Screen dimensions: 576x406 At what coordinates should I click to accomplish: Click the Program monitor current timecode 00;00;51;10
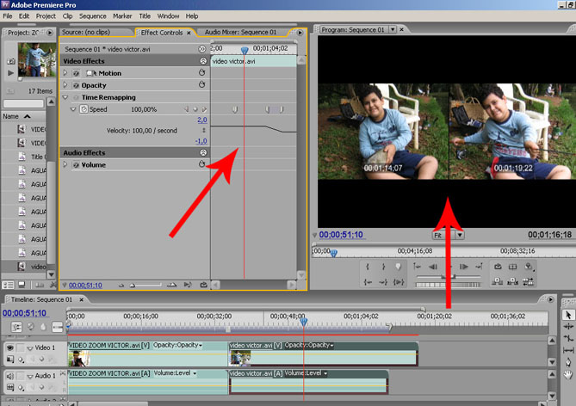[x=343, y=234]
